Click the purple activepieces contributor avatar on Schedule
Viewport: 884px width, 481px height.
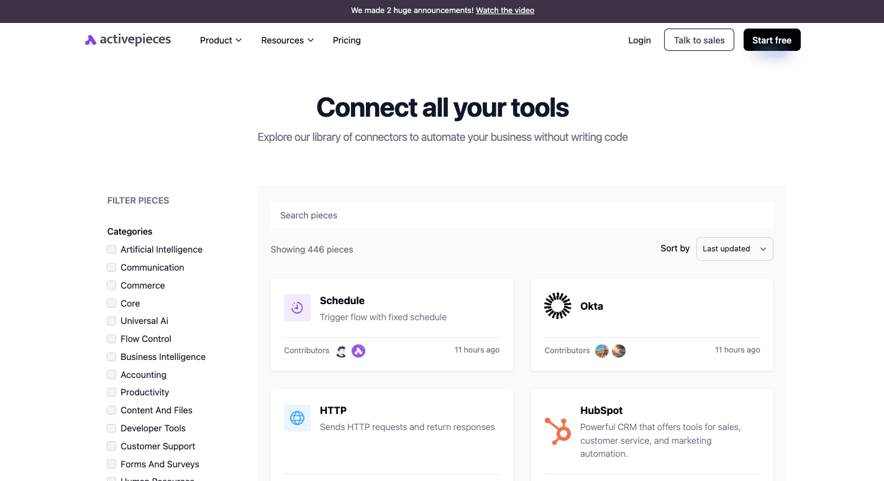358,351
